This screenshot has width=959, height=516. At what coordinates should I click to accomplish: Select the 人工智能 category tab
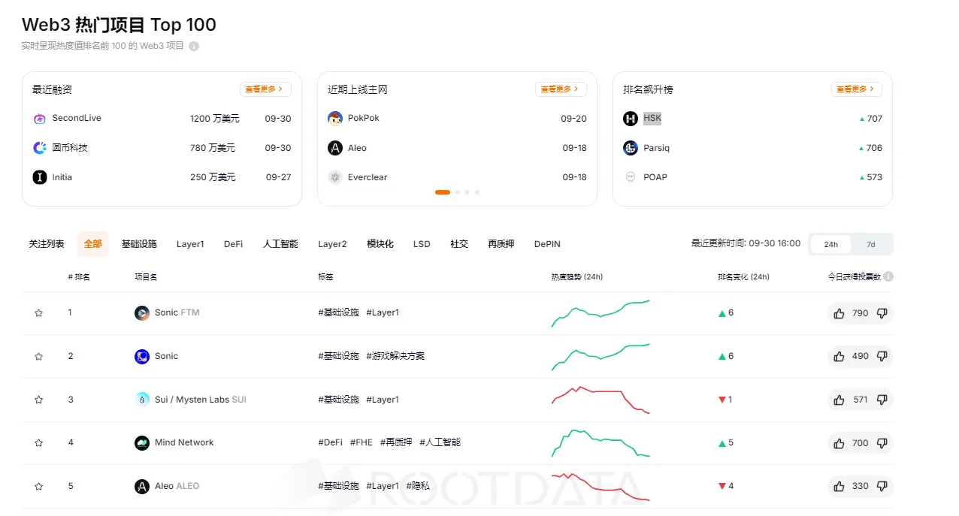point(280,244)
